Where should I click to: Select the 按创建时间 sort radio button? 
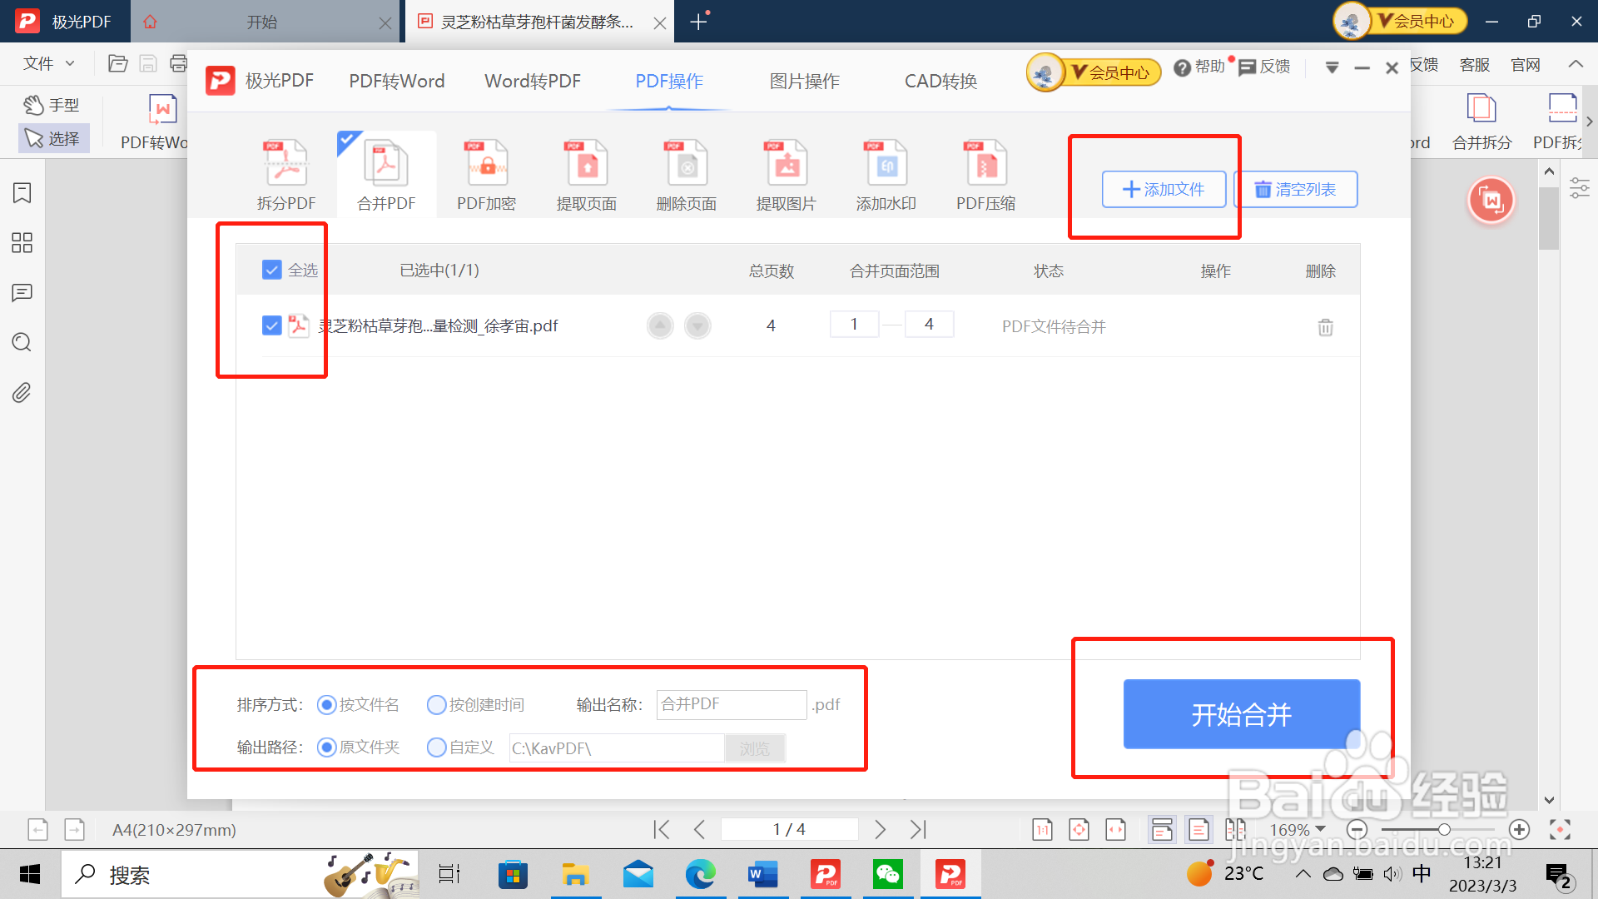pos(437,705)
